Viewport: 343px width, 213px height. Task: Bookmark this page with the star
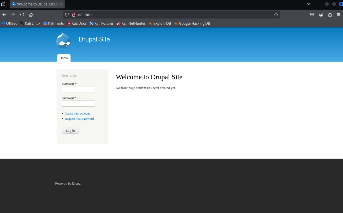276,15
